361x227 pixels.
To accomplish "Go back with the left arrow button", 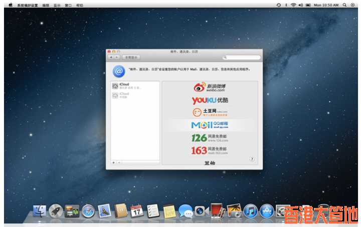I will (111, 57).
